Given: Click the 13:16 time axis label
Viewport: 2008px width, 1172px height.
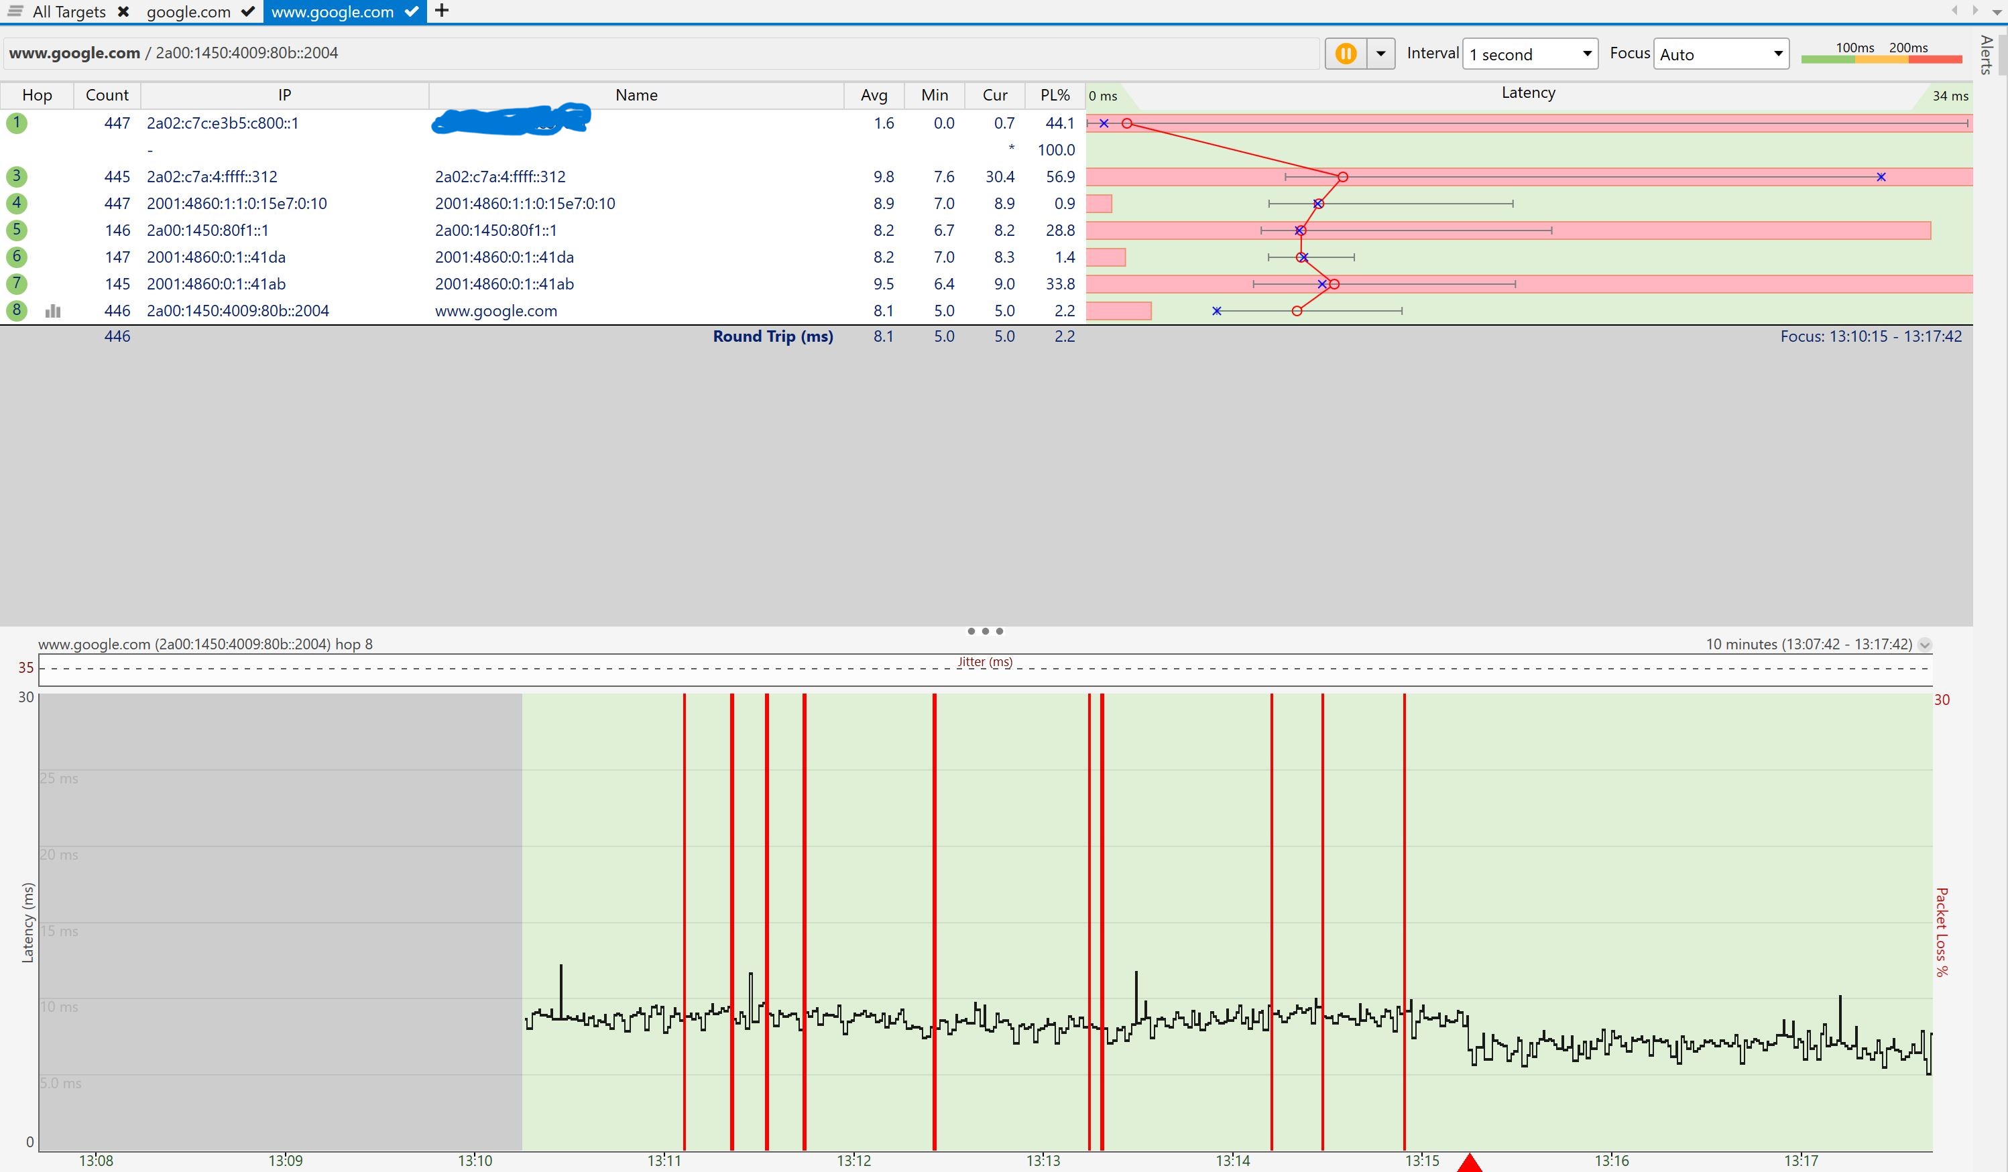Looking at the screenshot, I should [1611, 1161].
